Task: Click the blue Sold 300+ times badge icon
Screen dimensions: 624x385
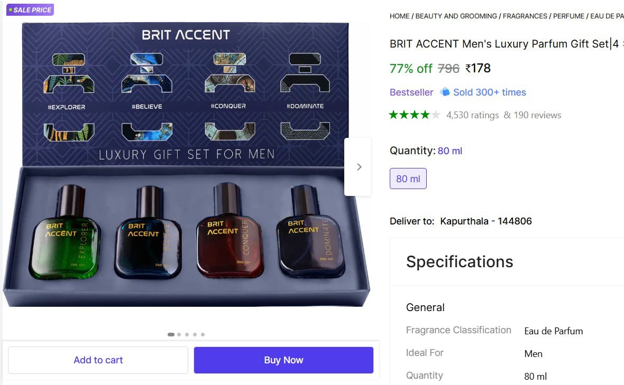Action: pos(445,92)
